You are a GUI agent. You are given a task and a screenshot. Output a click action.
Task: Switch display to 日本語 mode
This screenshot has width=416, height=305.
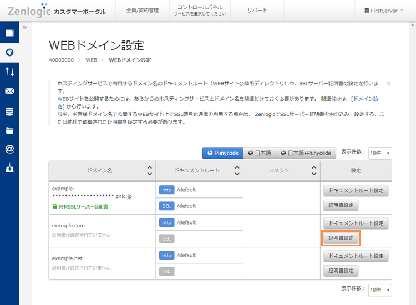259,153
